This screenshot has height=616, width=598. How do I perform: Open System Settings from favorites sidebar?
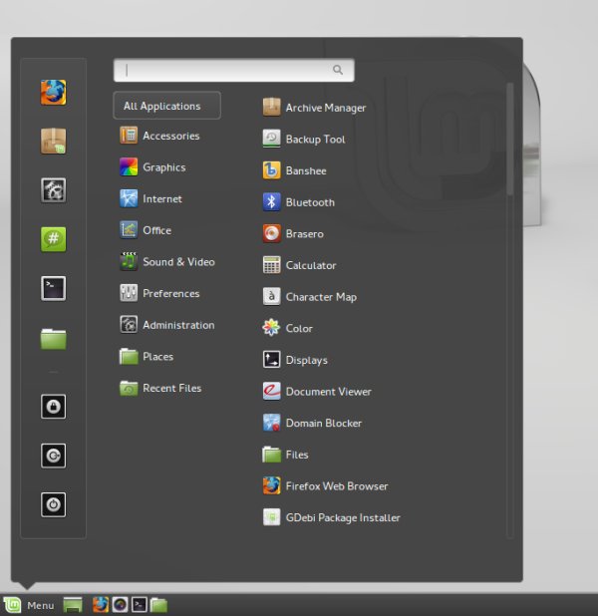click(53, 190)
